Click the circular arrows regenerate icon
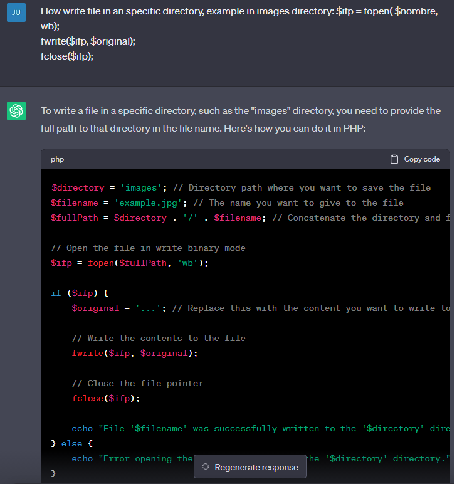The image size is (457, 484). pyautogui.click(x=205, y=467)
